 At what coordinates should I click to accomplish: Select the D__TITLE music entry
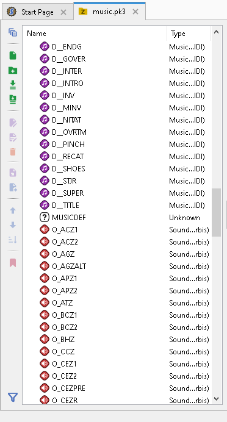[x=65, y=206]
